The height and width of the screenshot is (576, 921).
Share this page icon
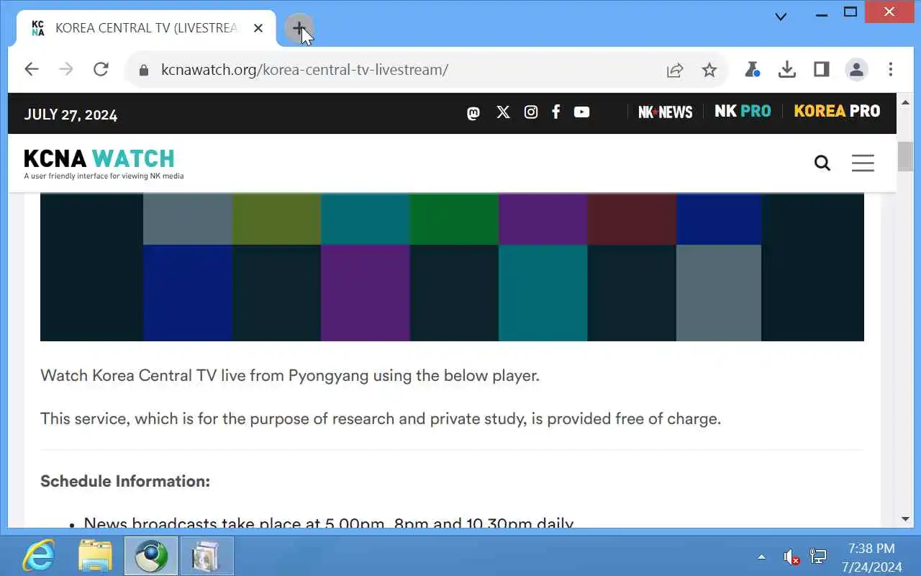coord(675,70)
